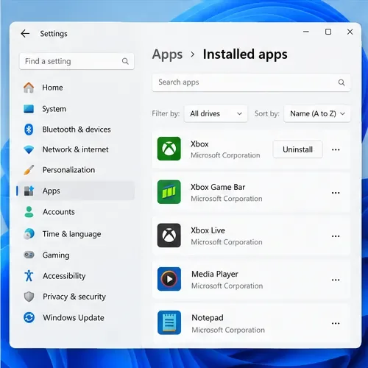Open the All drives filter dropdown

(x=216, y=113)
